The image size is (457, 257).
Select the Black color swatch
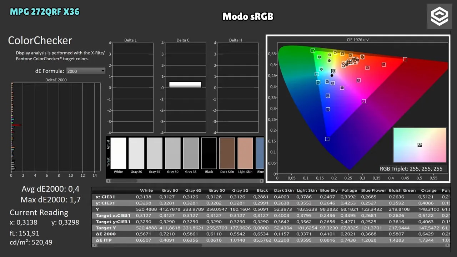pos(209,153)
